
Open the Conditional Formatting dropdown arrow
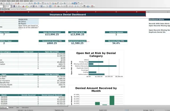point(94,6)
